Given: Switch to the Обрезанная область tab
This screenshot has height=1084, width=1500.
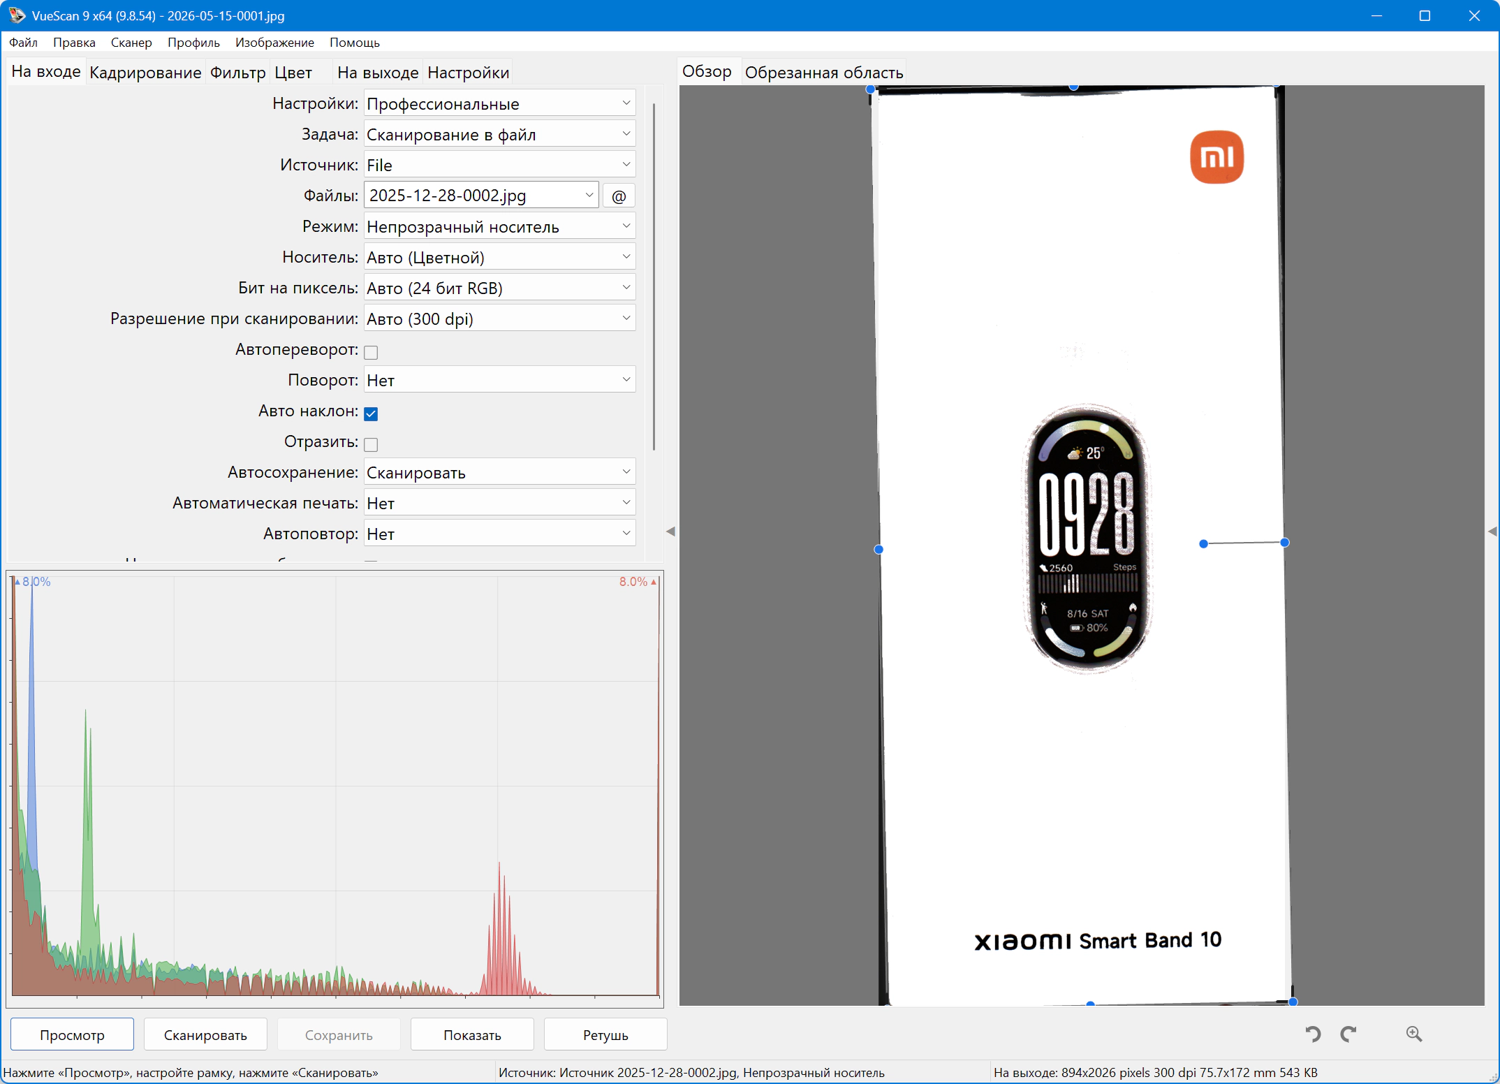Looking at the screenshot, I should pyautogui.click(x=824, y=73).
